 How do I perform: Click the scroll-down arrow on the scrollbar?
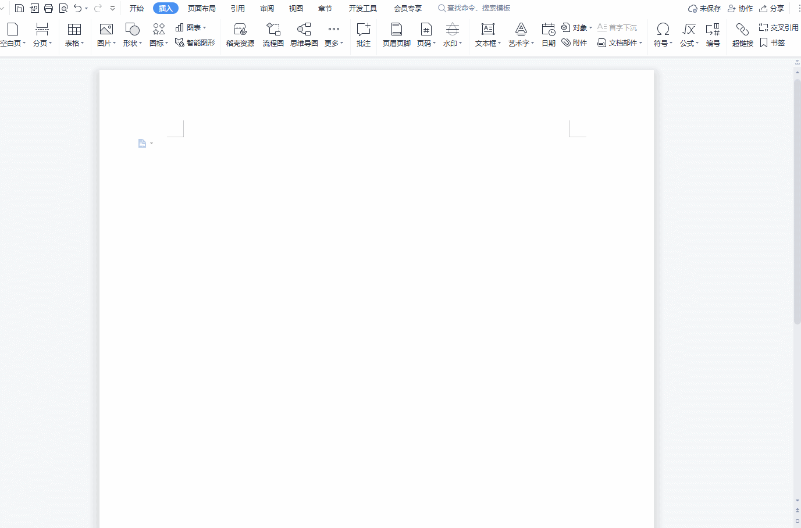click(x=797, y=500)
